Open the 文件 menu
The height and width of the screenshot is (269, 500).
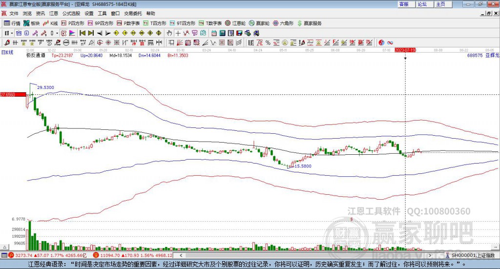click(x=14, y=13)
